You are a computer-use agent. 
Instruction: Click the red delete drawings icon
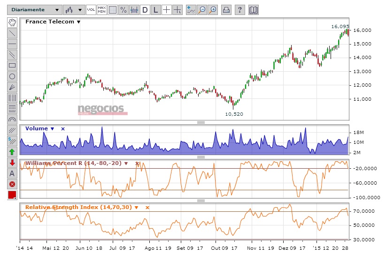[x=12, y=184]
